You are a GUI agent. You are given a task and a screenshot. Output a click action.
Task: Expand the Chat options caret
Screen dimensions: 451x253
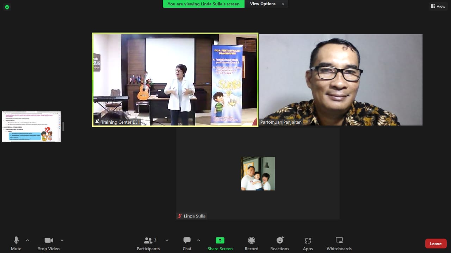[199, 240]
